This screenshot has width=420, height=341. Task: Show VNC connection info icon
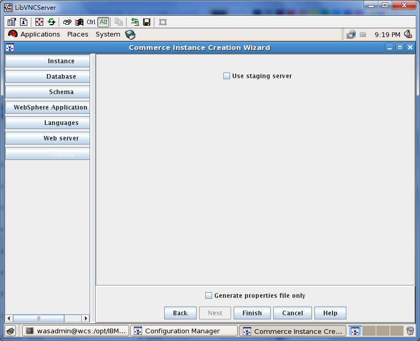(24, 22)
